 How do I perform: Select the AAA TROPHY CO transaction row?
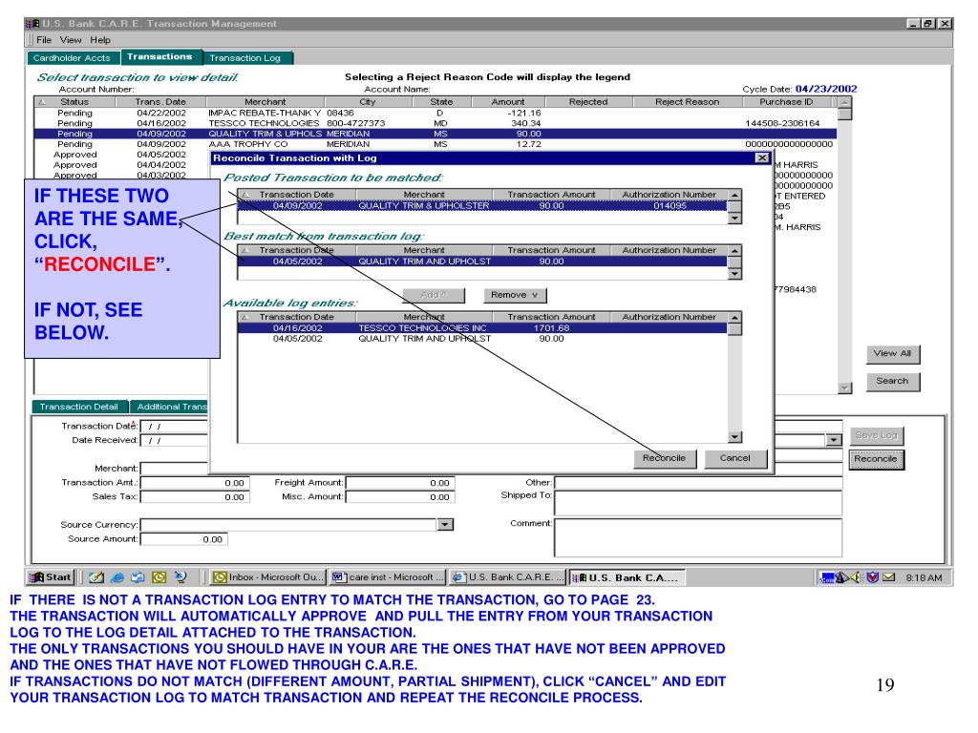pyautogui.click(x=436, y=144)
